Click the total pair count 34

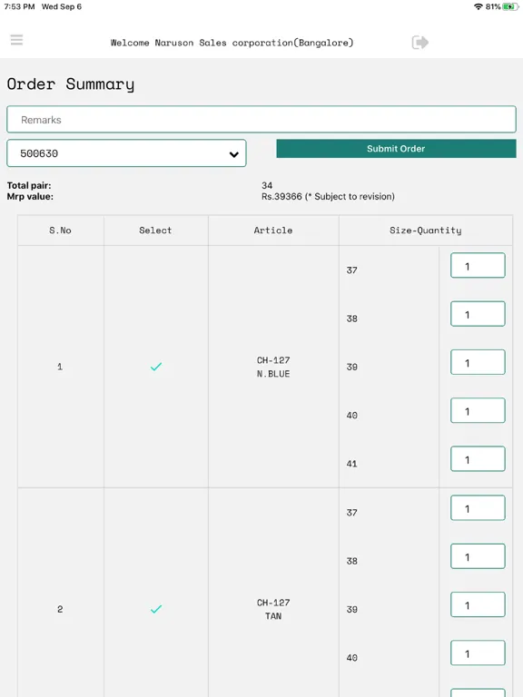(x=267, y=185)
